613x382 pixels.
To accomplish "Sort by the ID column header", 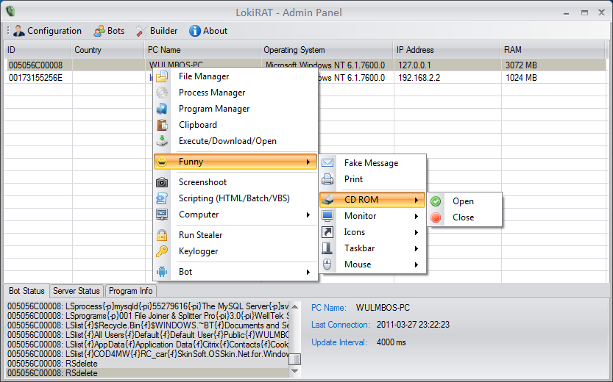I will (x=38, y=50).
